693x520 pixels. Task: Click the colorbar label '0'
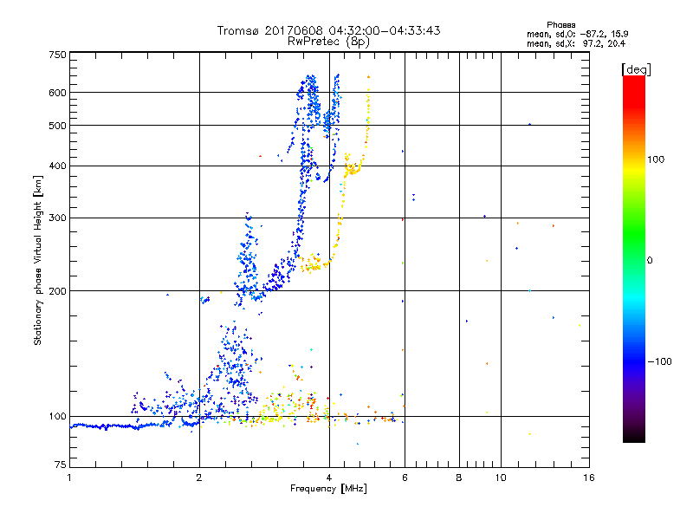(650, 261)
